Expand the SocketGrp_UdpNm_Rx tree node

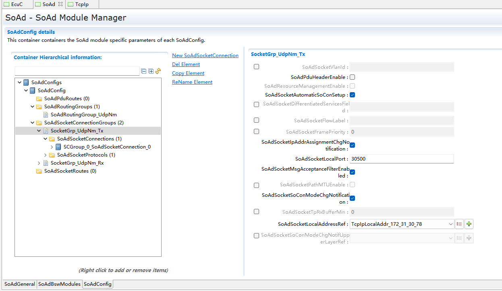[39, 163]
